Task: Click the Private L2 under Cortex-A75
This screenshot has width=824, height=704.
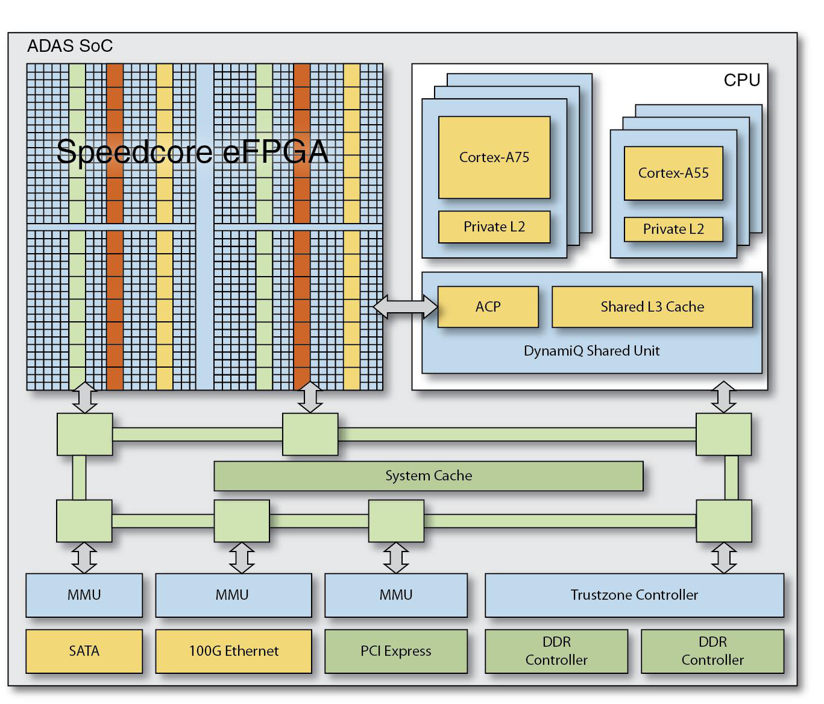Action: click(494, 227)
